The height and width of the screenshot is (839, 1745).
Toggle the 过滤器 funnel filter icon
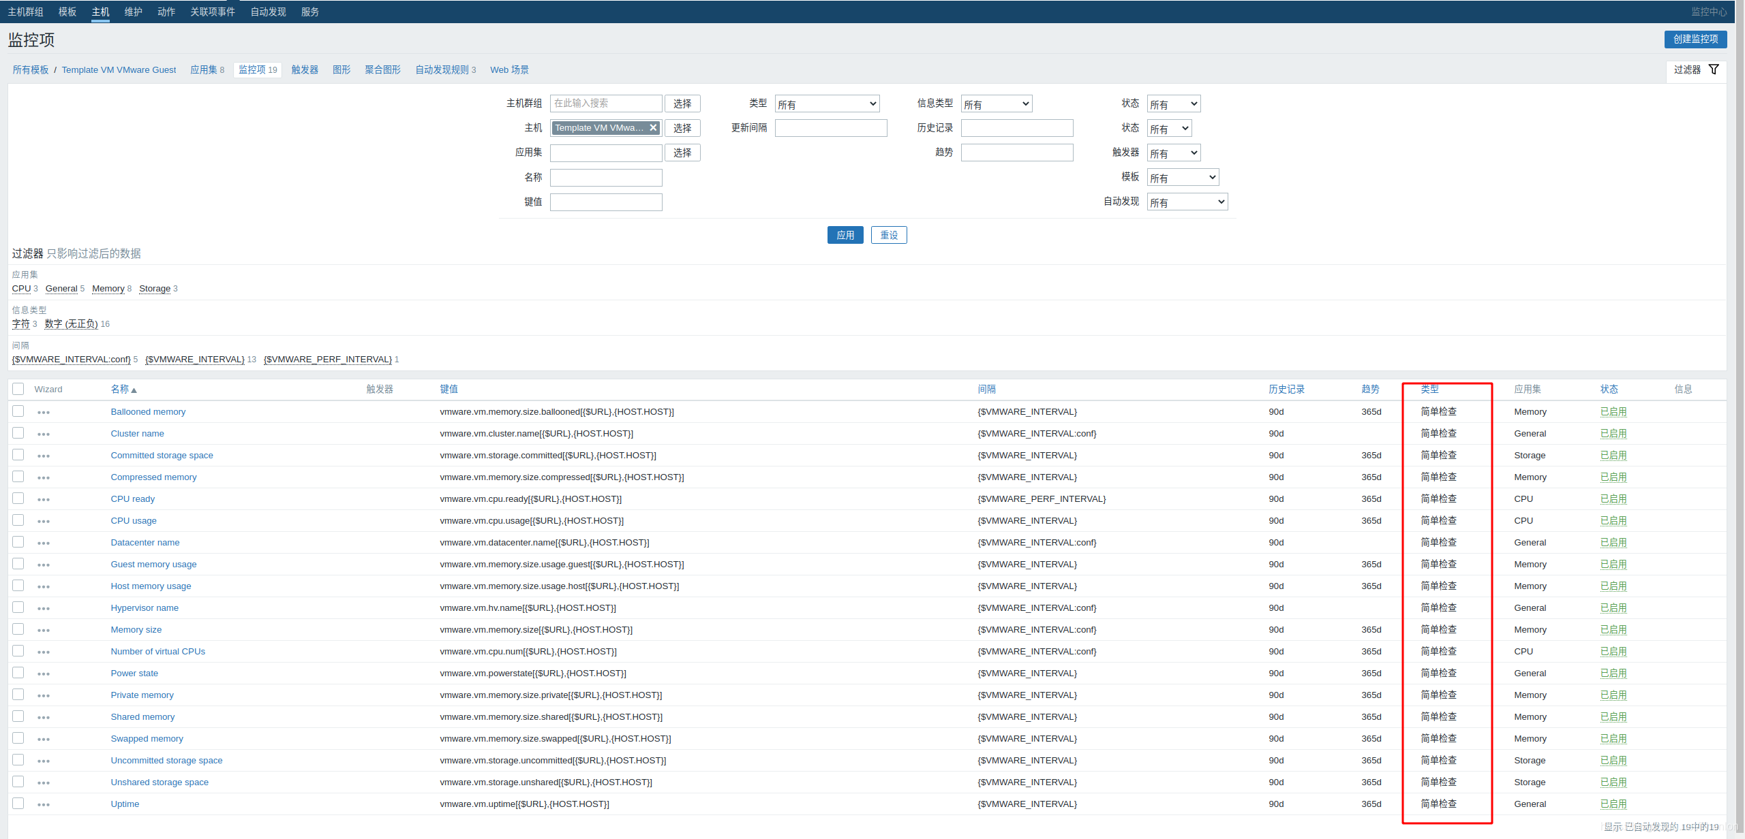[1714, 69]
